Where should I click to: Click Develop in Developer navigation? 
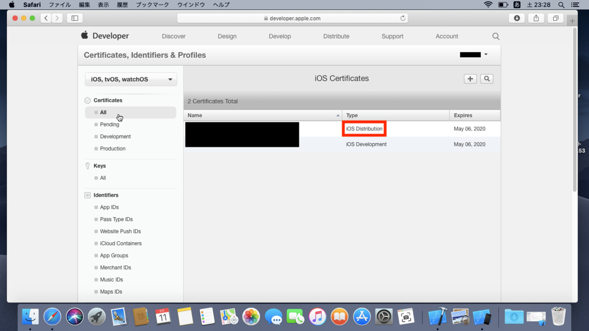280,36
